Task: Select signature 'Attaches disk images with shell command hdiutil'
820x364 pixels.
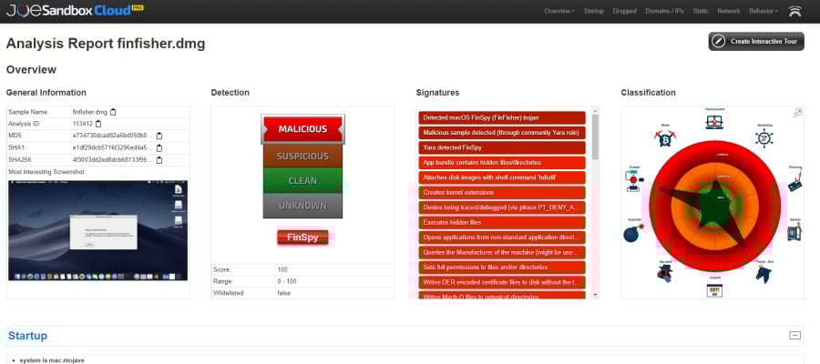Action: [501, 177]
